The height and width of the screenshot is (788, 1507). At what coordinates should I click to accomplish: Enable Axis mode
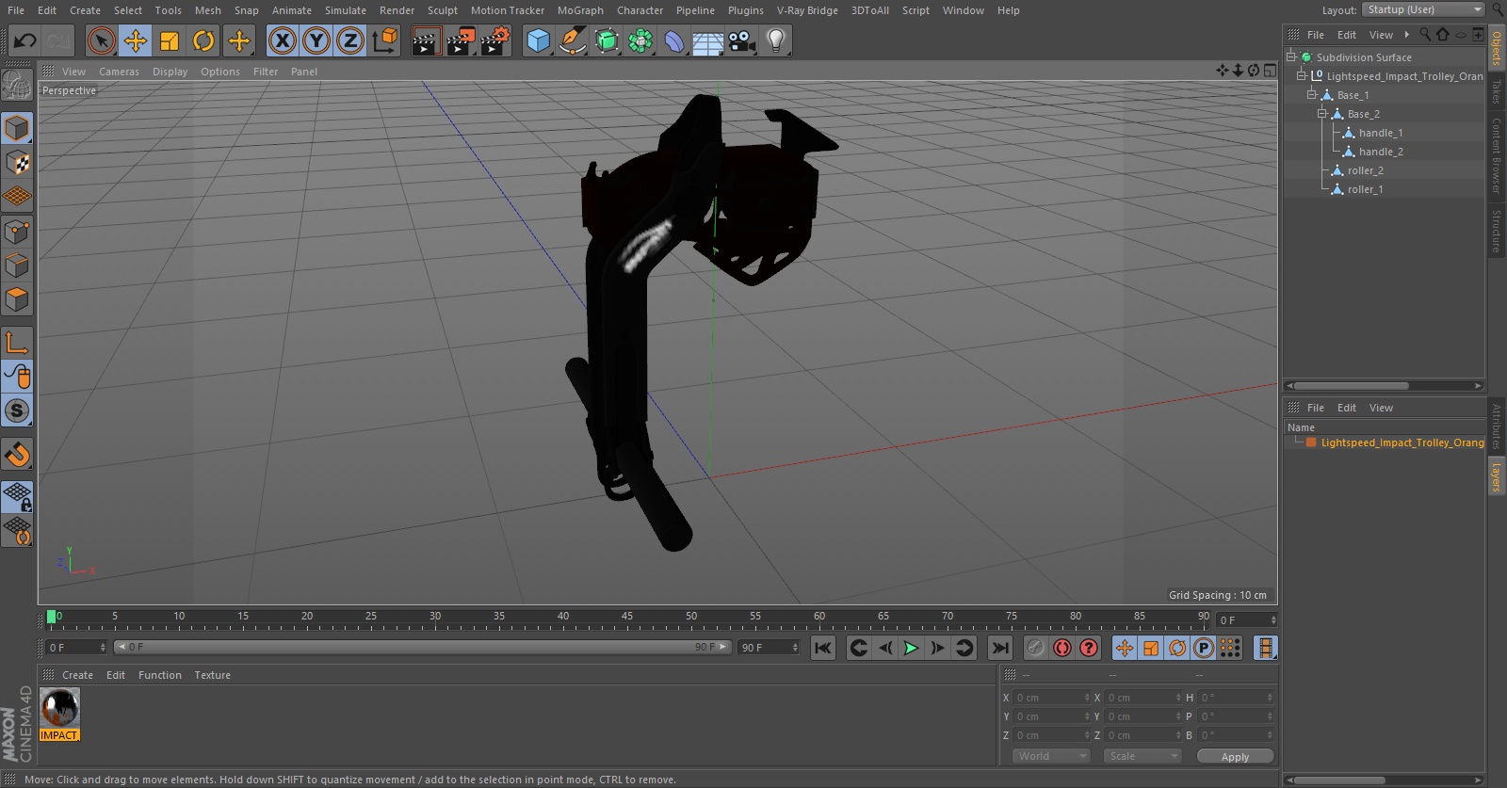pyautogui.click(x=17, y=343)
